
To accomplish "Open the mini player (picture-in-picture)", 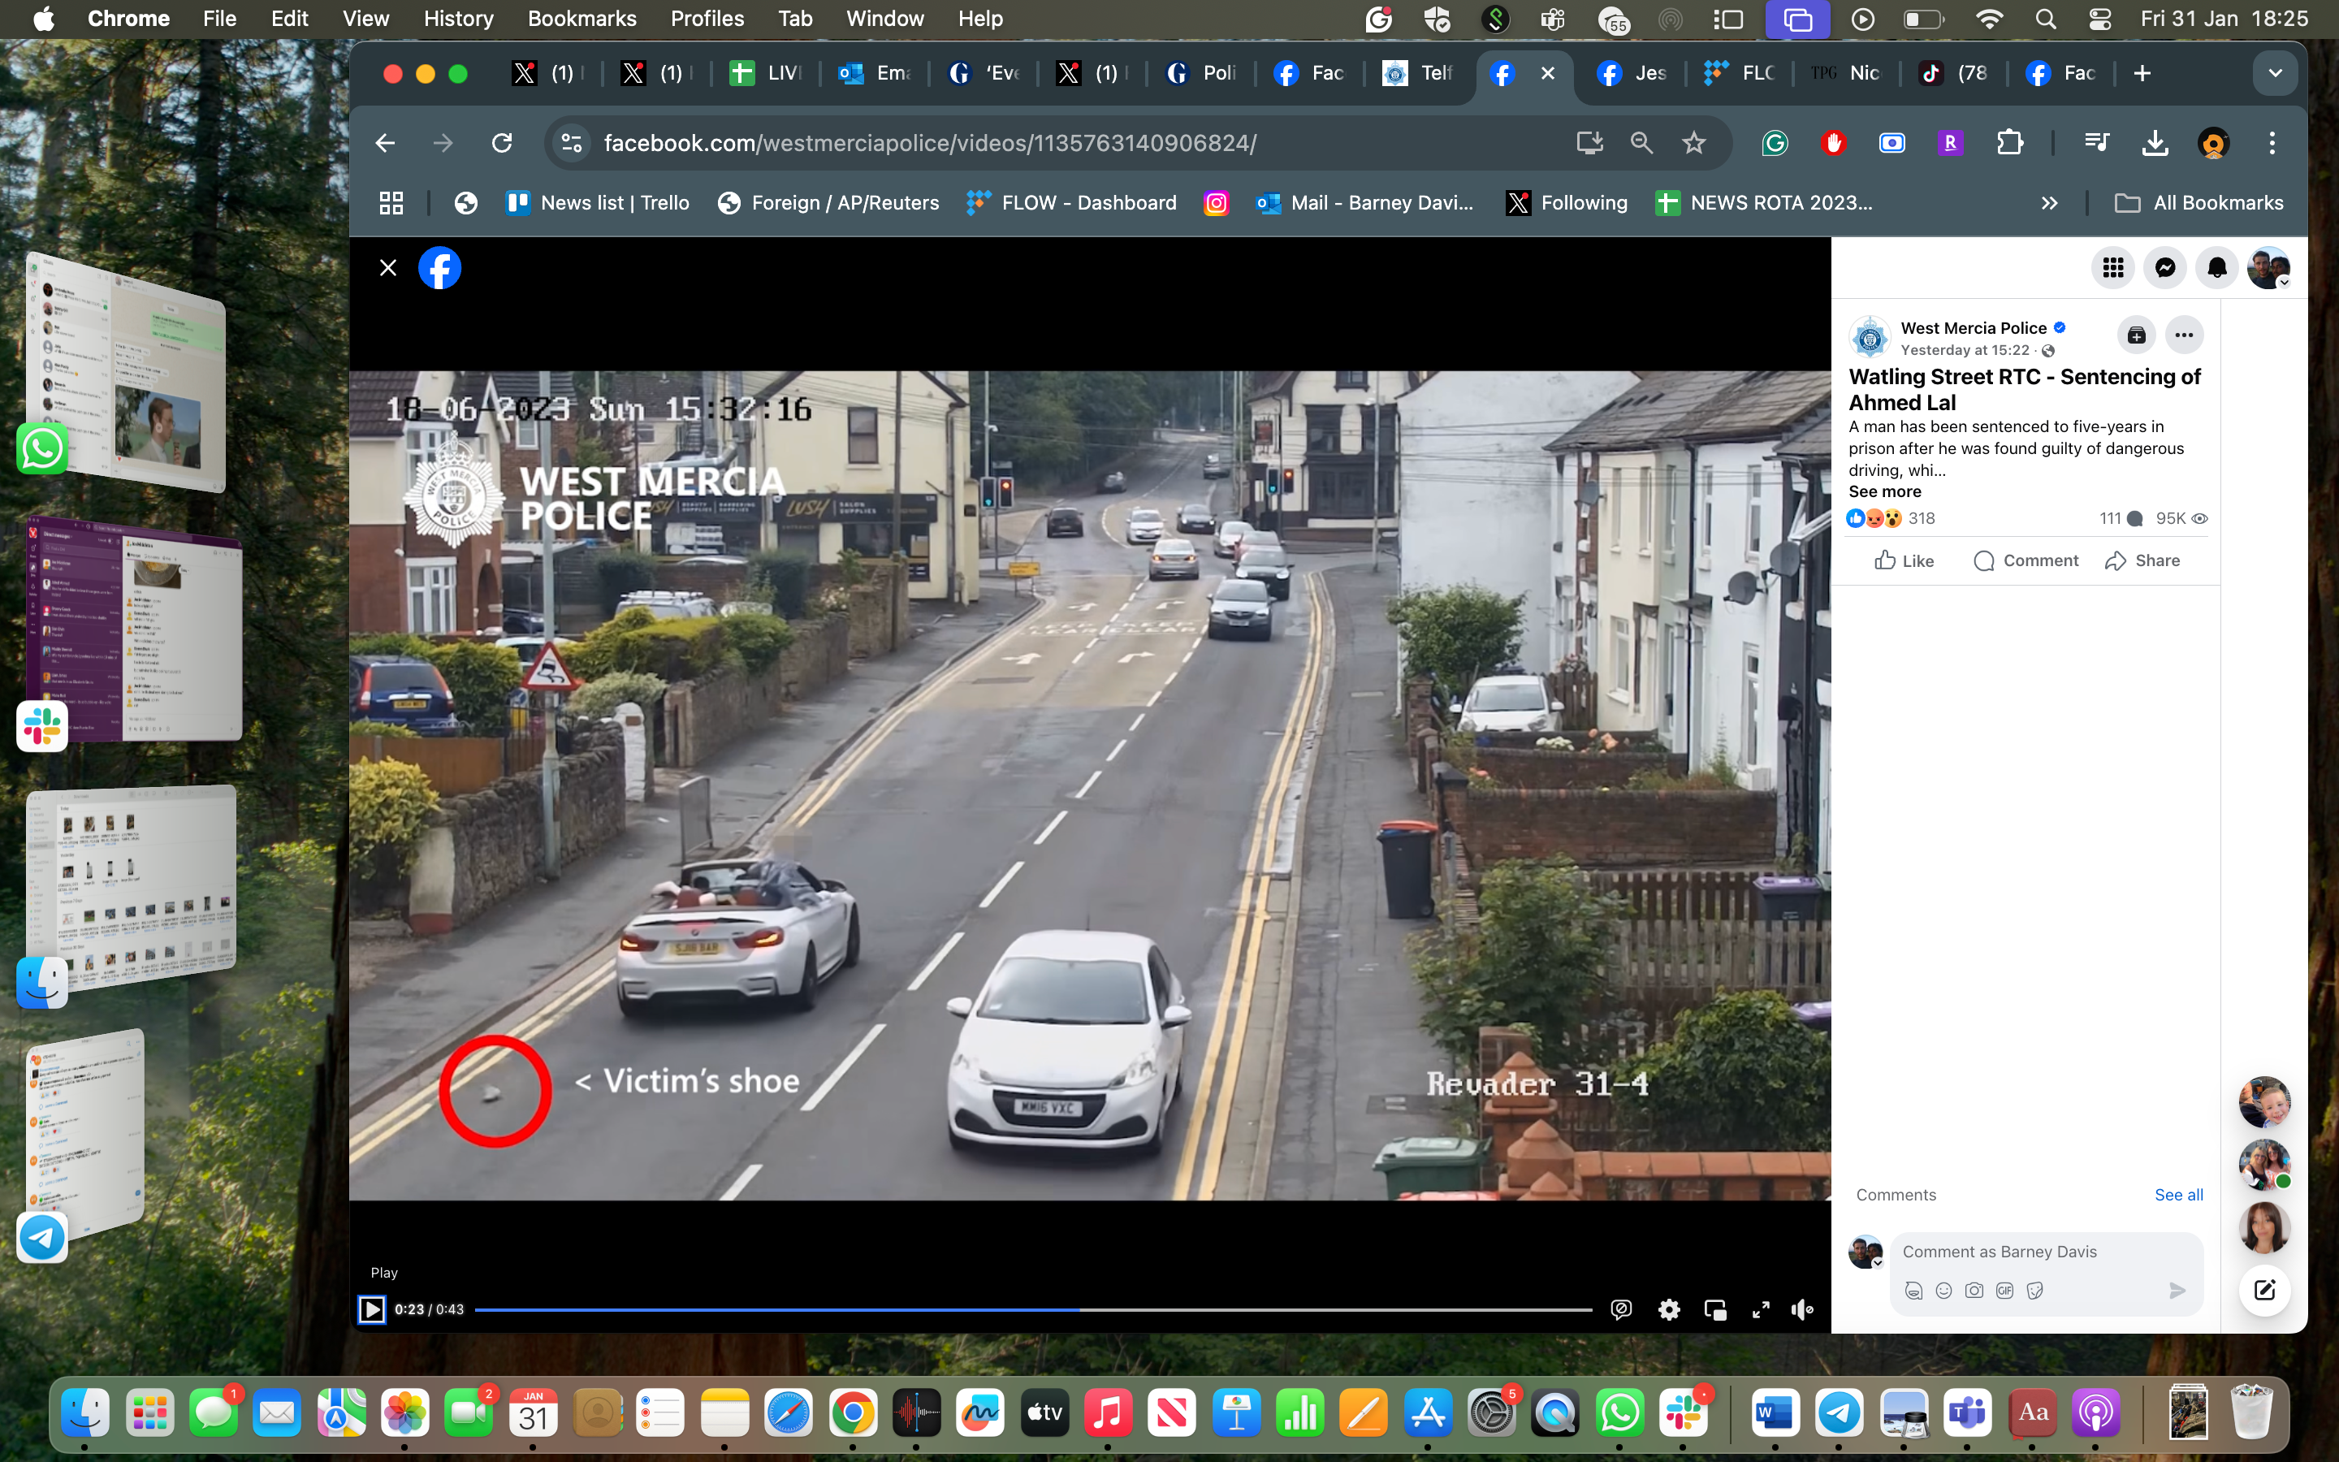I will pos(1715,1309).
